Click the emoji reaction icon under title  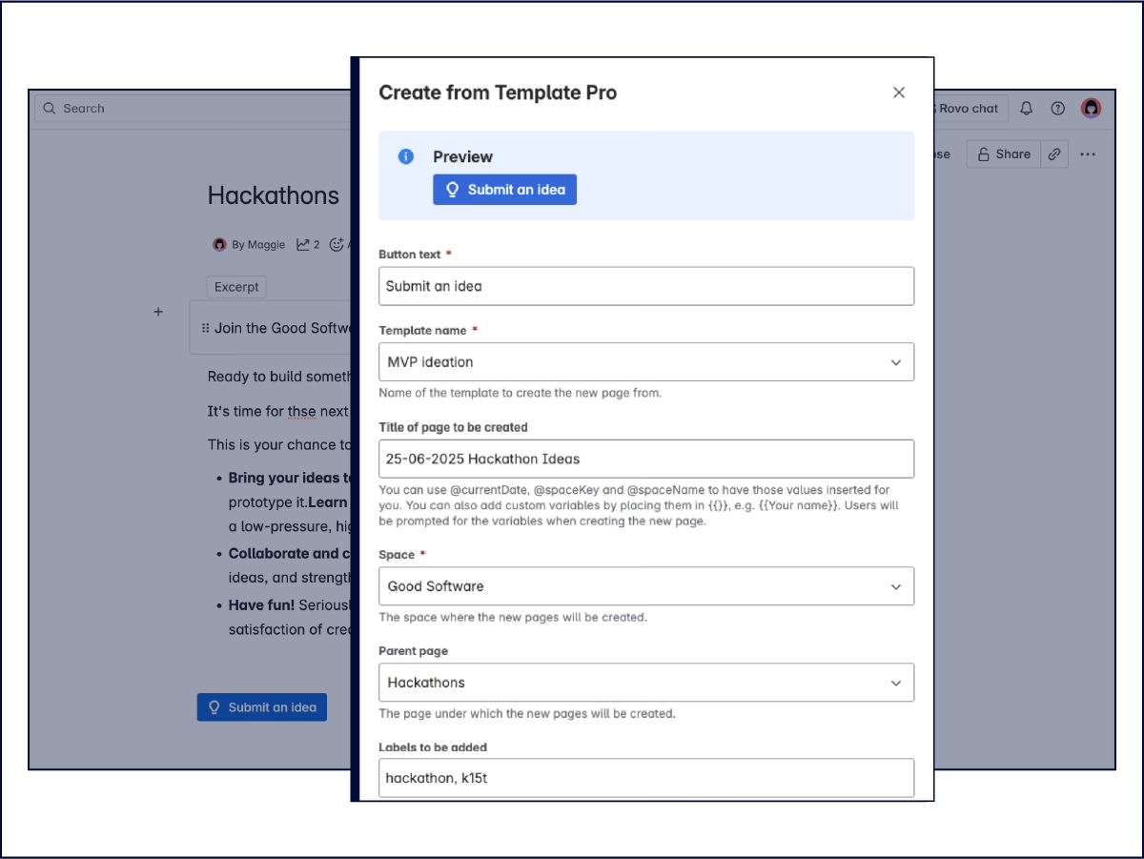[x=337, y=245]
